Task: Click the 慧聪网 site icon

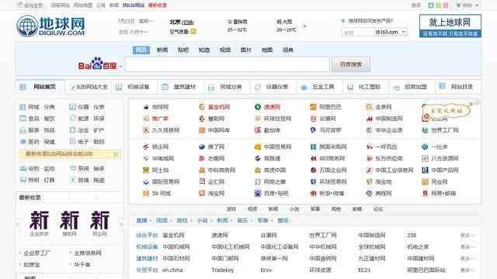Action: tap(202, 119)
